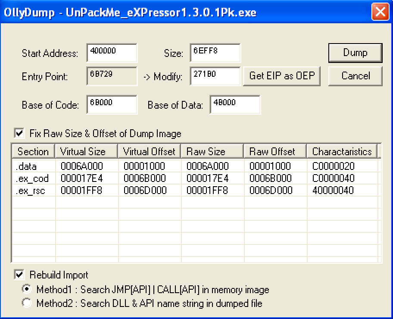This screenshot has width=393, height=319.
Task: Click .ex_cod Virtual Size 000017E4
Action: pos(82,178)
